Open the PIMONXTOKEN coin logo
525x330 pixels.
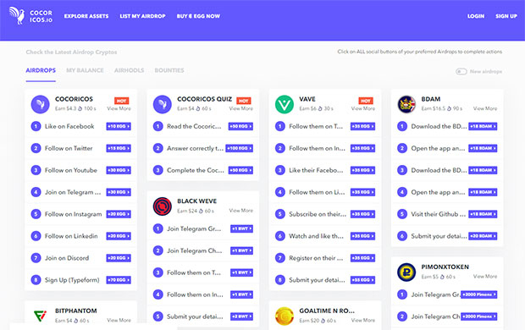pyautogui.click(x=406, y=272)
